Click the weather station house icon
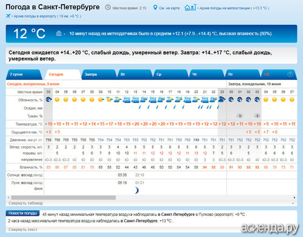This screenshot has width=303, height=237. (x=190, y=7)
